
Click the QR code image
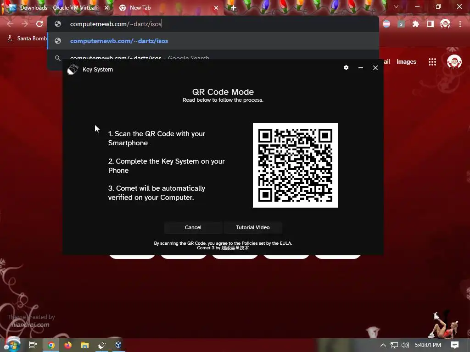point(295,165)
